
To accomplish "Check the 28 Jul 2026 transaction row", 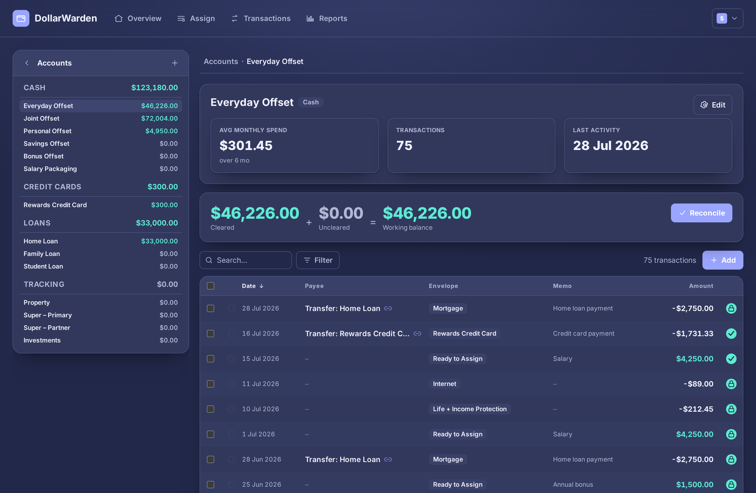I will tap(211, 308).
